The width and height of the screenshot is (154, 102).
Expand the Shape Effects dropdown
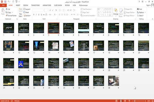coord(129,16)
